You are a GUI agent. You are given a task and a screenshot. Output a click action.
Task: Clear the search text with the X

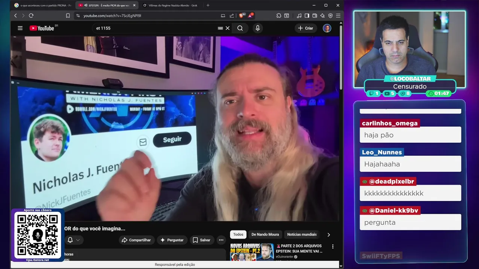click(x=228, y=28)
